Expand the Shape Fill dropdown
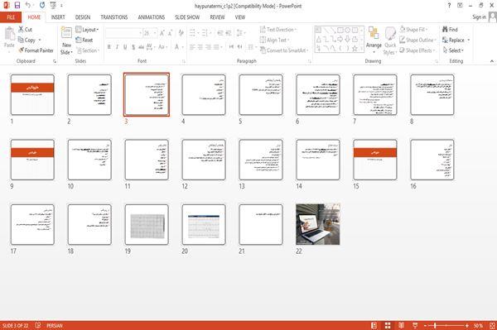This screenshot has height=330, width=497. tap(413, 30)
